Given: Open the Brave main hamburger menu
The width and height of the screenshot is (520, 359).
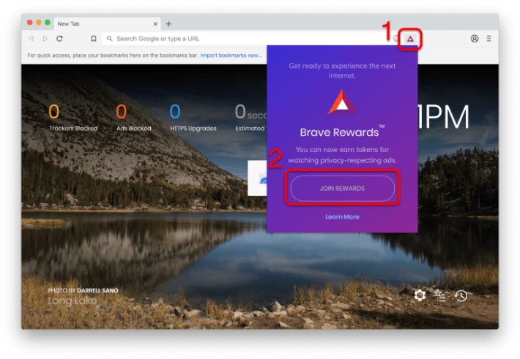Looking at the screenshot, I should pyautogui.click(x=489, y=39).
